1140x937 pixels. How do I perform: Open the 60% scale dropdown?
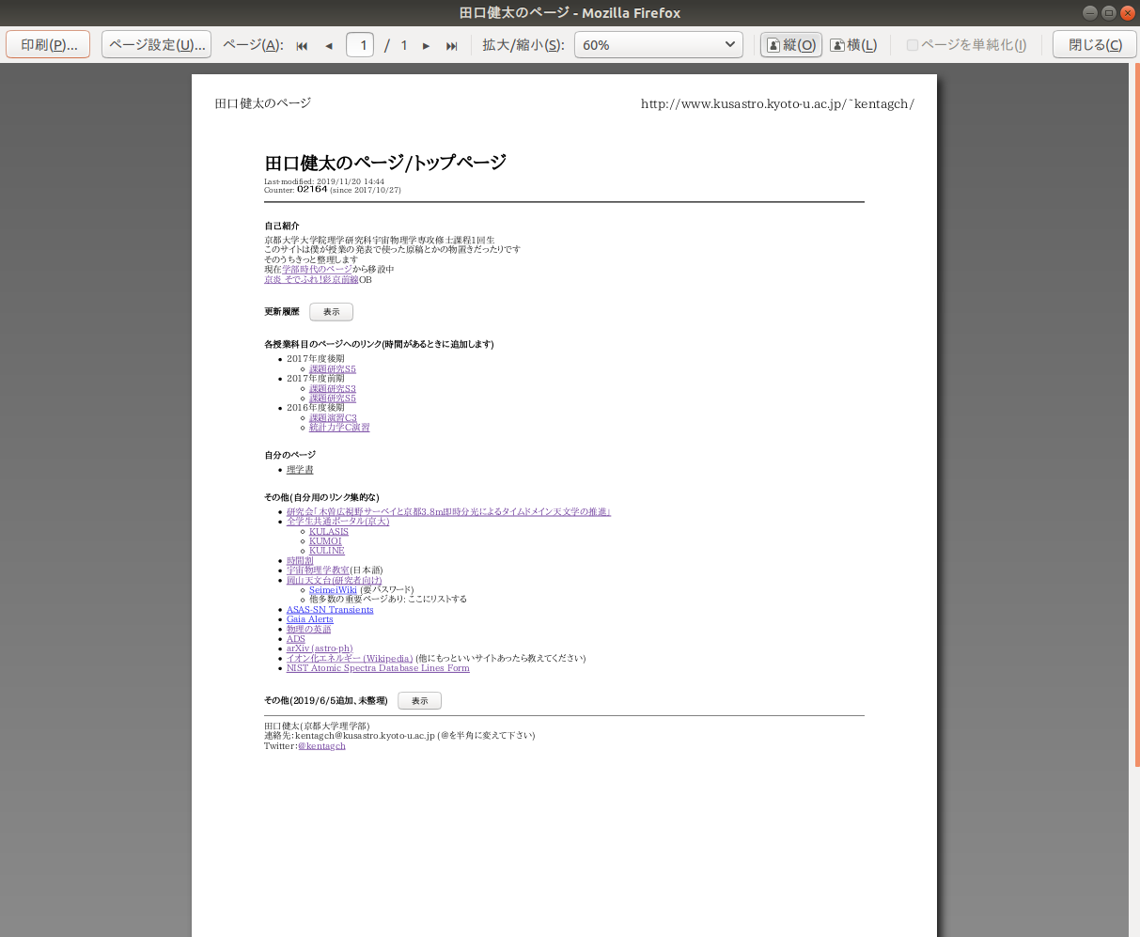[x=658, y=45]
